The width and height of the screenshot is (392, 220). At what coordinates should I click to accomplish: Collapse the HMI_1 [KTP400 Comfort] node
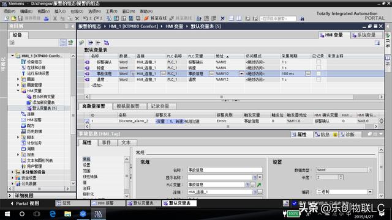click(x=12, y=56)
